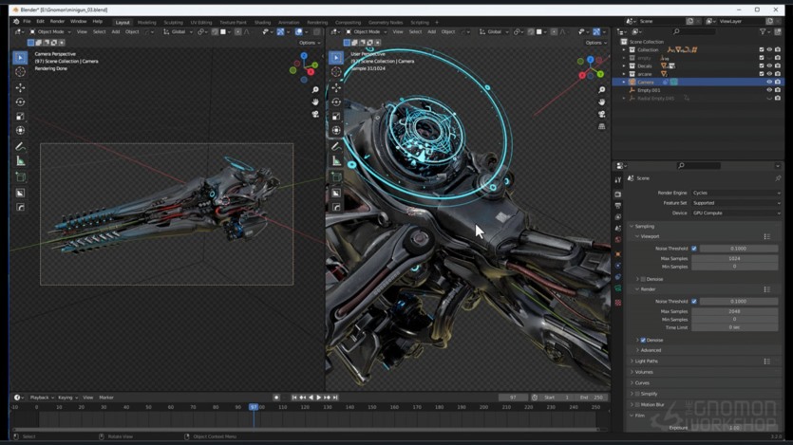Viewport: 793px width, 445px height.
Task: Open the timeline Playback popover
Action: (x=42, y=398)
